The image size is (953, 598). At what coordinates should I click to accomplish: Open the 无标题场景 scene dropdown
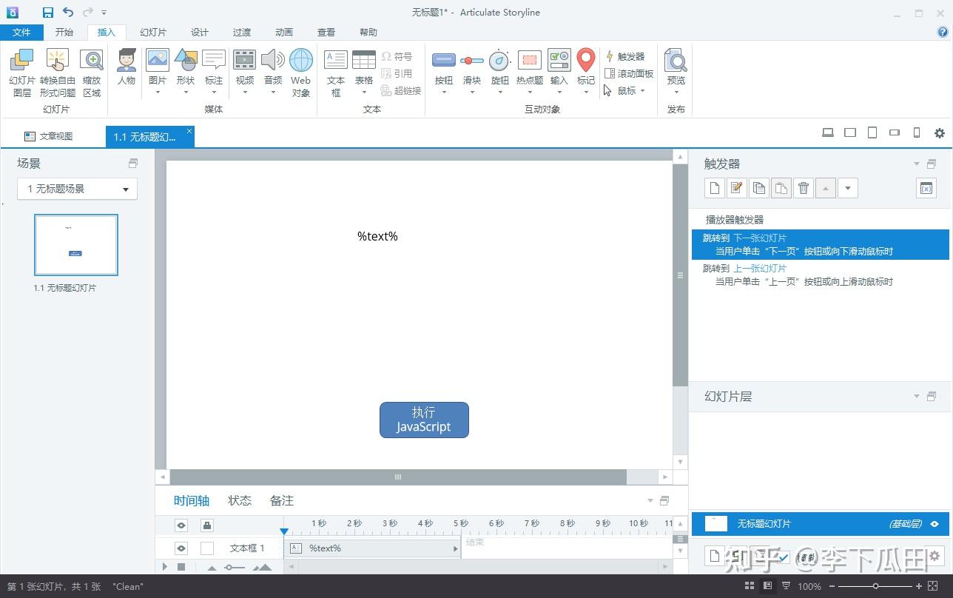[x=78, y=189]
